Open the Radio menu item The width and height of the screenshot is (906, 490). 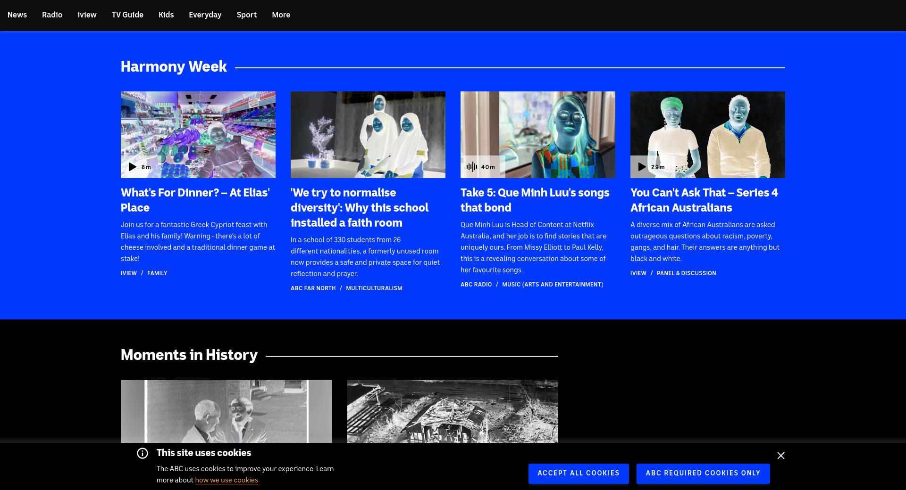pyautogui.click(x=52, y=15)
